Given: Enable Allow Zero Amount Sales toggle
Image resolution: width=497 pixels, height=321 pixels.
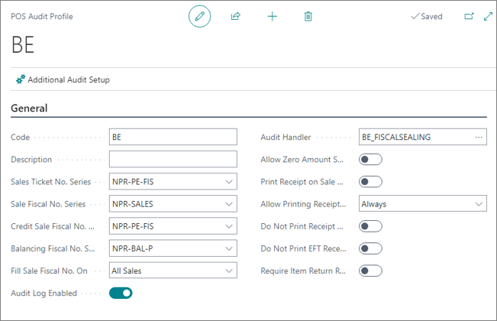Looking at the screenshot, I should (x=370, y=159).
